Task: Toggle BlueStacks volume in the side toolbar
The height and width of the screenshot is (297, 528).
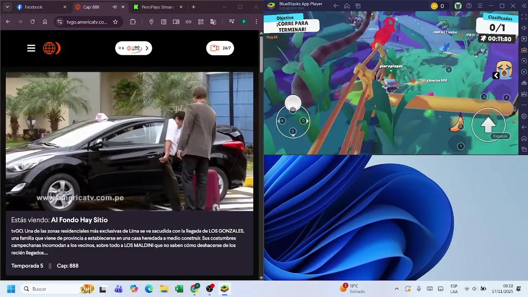Action: coord(524,28)
